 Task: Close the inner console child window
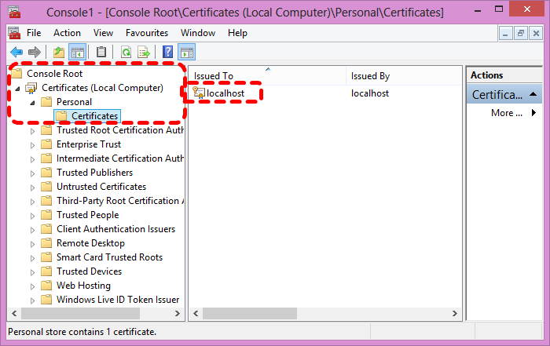(536, 34)
